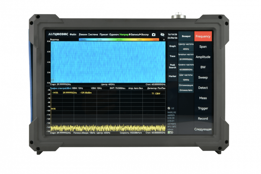
Task: Edit Шаг частоты 10MHz field
Action: pyautogui.click(x=186, y=77)
